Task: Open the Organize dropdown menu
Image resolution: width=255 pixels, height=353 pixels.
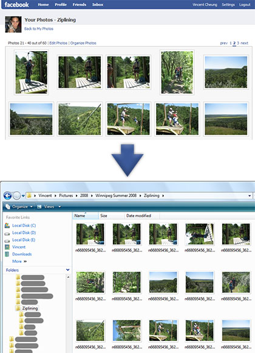Action: point(19,207)
